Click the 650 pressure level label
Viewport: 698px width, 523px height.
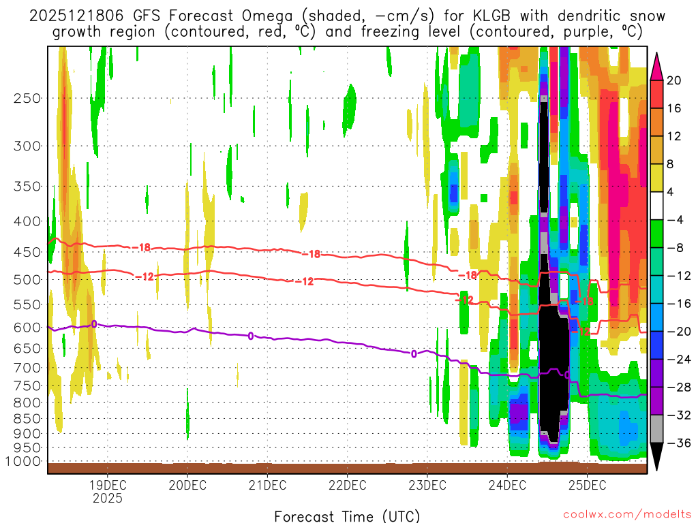(x=27, y=348)
